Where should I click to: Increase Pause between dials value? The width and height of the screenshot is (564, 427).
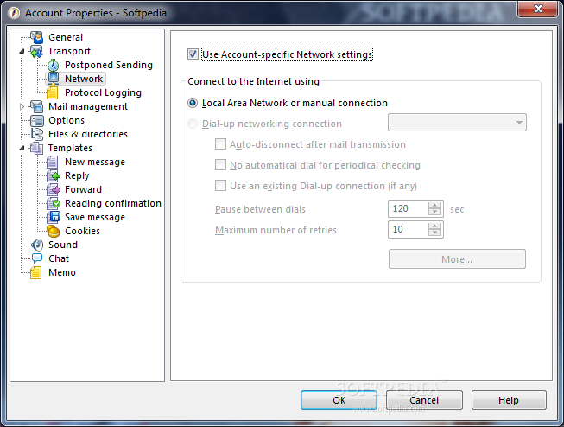(434, 205)
